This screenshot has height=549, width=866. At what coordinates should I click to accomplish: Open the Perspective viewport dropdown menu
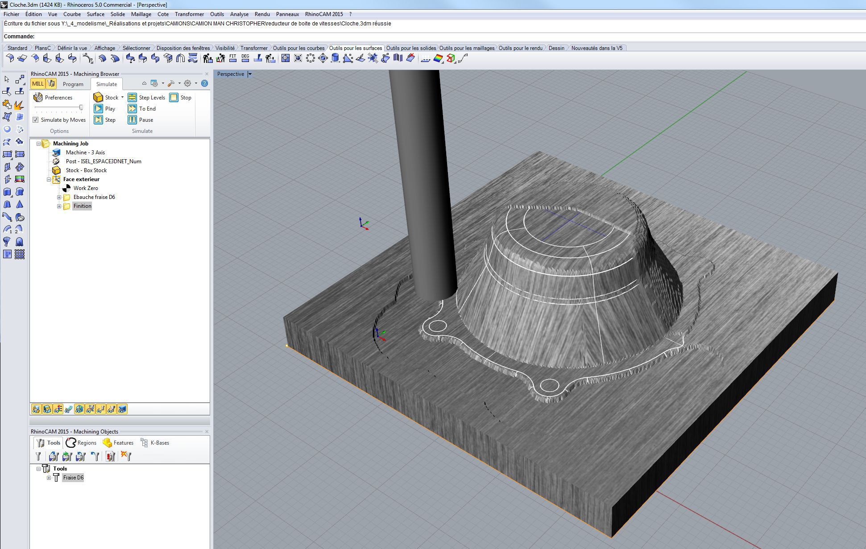coord(250,74)
